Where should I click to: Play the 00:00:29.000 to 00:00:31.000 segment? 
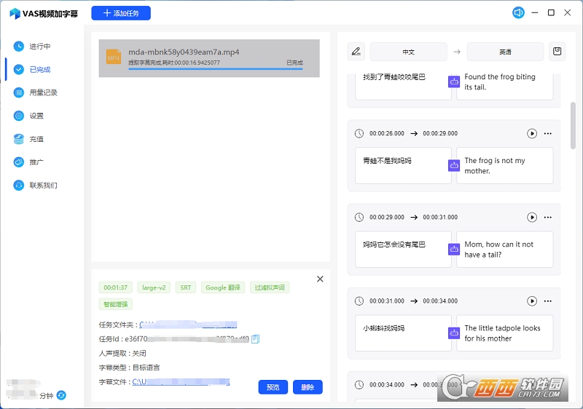tap(532, 217)
